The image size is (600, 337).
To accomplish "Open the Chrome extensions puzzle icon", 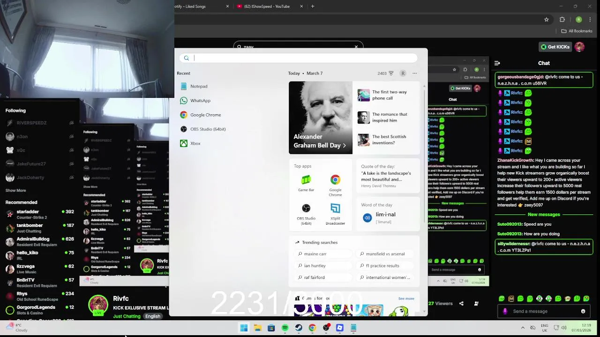I will pyautogui.click(x=562, y=20).
